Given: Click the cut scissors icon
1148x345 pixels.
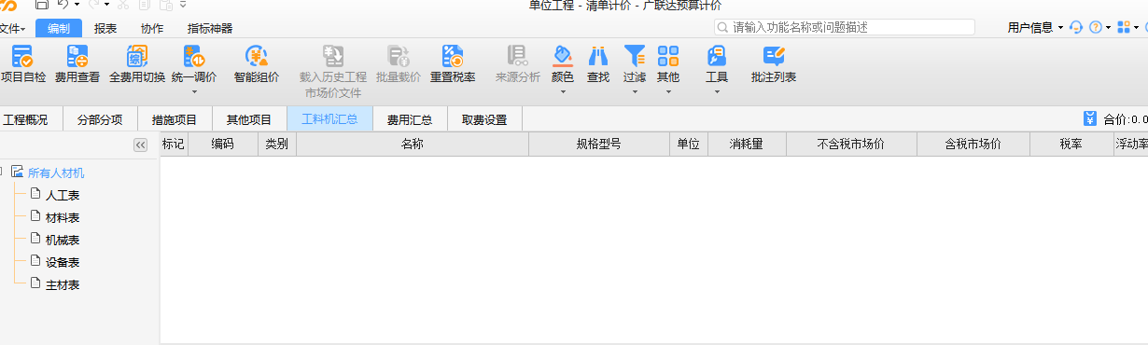Looking at the screenshot, I should (x=124, y=6).
